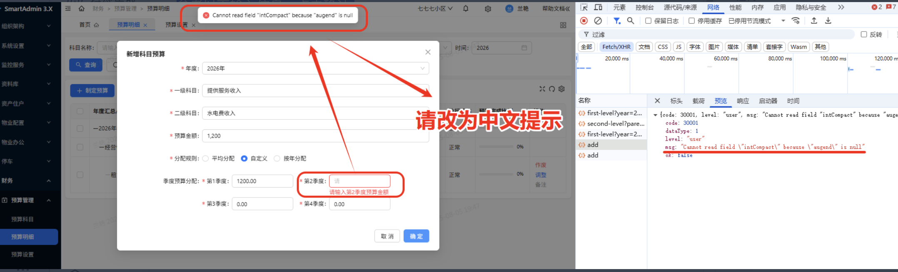Open the 时间 calendar picker icon
898x272 pixels.
[524, 48]
